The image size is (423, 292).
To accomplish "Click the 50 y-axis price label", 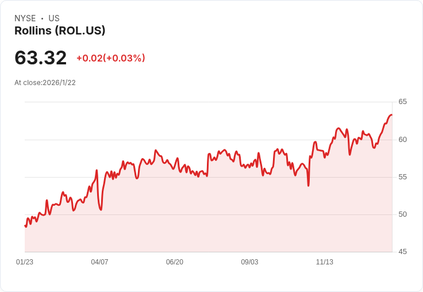I will [402, 214].
